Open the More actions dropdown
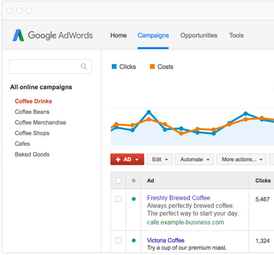The height and width of the screenshot is (255, 274). coord(241,159)
